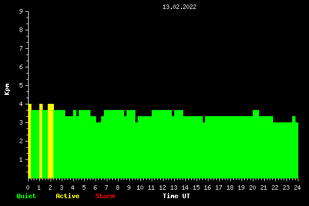Click the Kp value 1 axis label

point(21,159)
